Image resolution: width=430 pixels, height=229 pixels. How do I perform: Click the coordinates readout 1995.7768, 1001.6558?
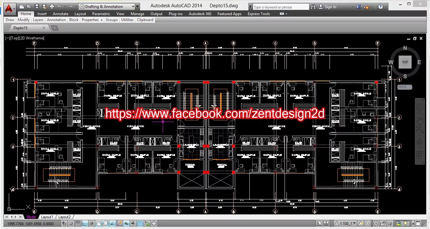point(31,224)
